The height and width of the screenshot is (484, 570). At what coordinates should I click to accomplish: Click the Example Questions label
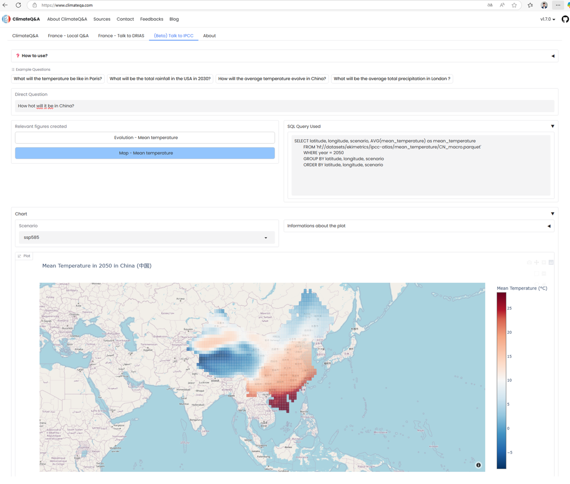point(33,69)
